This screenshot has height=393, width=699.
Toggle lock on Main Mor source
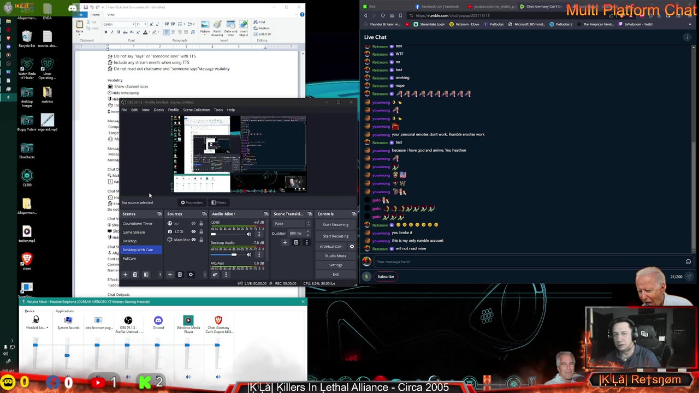coord(201,240)
